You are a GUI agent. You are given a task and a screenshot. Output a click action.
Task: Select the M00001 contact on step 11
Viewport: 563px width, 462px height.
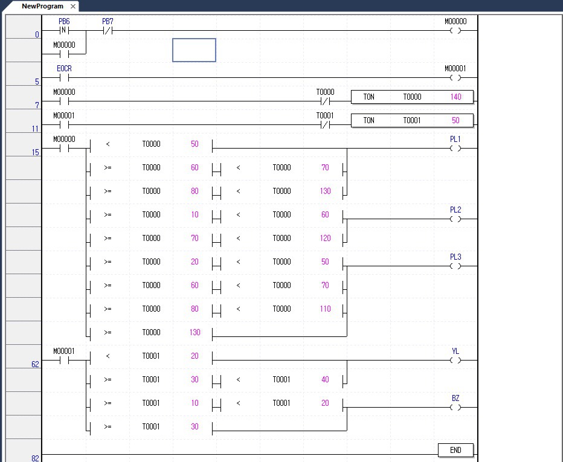[64, 125]
